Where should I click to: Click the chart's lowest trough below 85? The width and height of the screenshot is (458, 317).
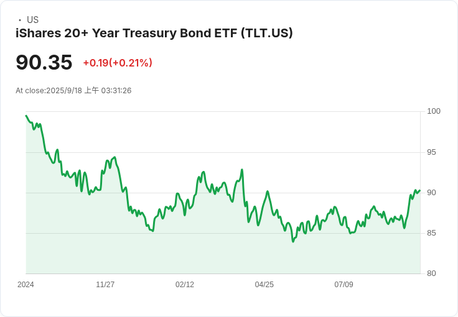pyautogui.click(x=293, y=241)
